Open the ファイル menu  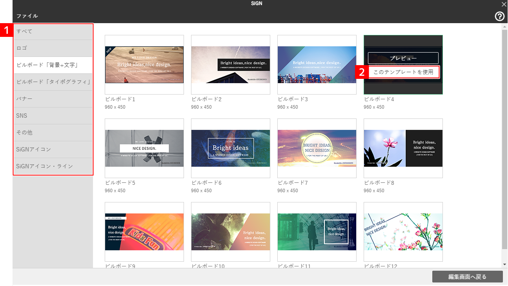click(27, 16)
